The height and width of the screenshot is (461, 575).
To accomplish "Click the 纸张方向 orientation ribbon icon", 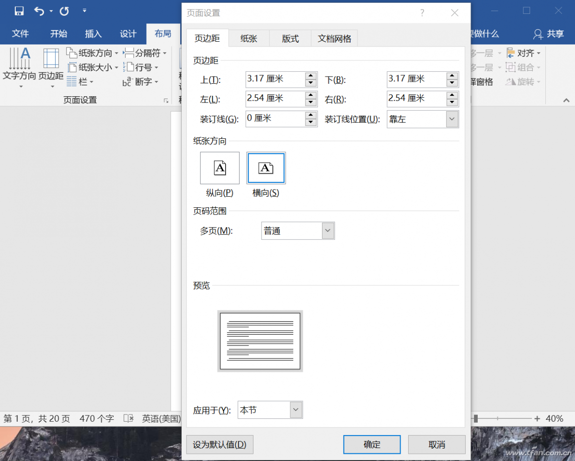I will tap(71, 53).
